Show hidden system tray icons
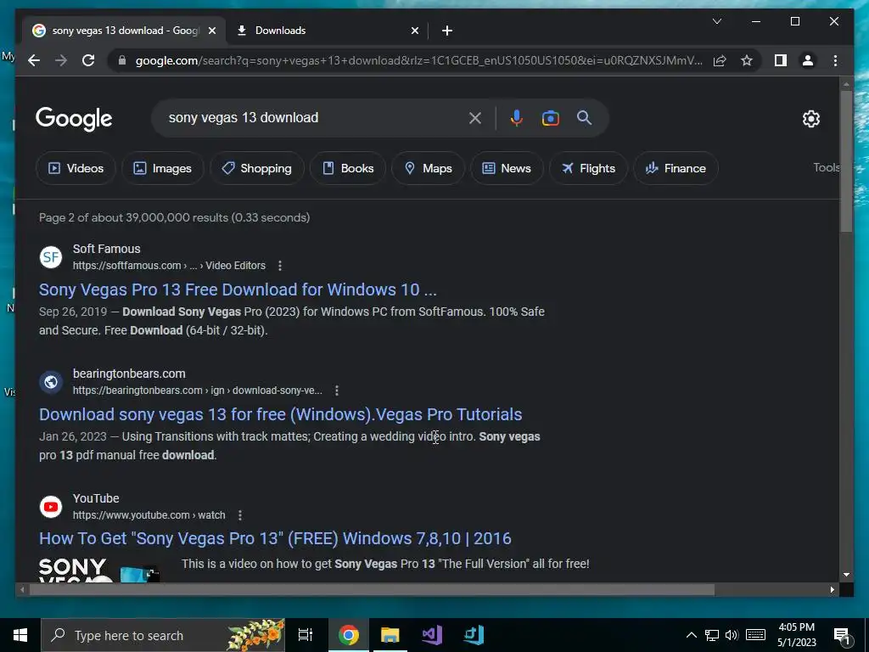 pyautogui.click(x=691, y=635)
